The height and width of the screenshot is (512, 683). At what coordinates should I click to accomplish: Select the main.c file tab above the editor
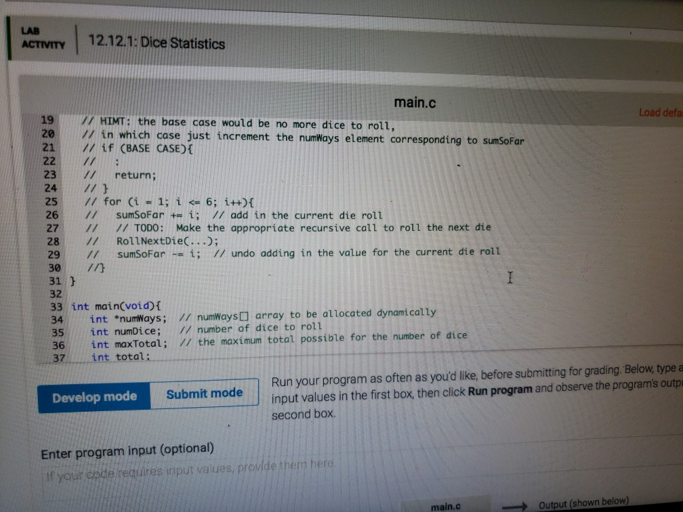[x=415, y=102]
